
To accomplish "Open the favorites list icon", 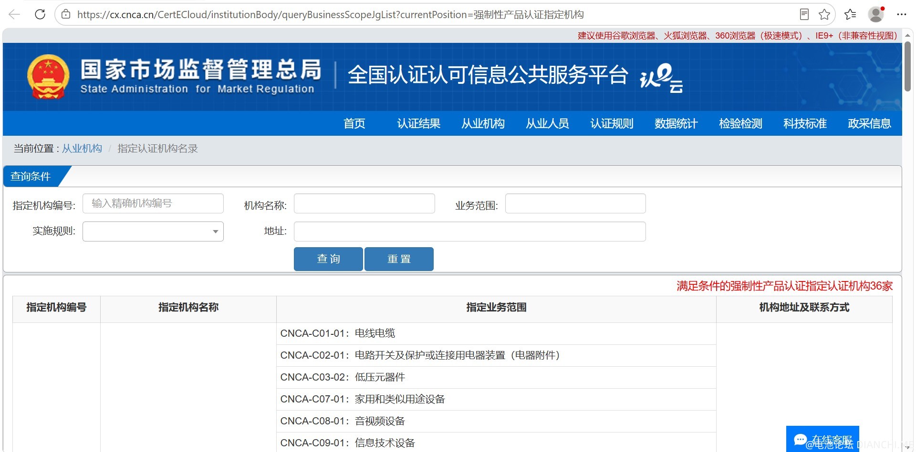I will (x=850, y=14).
